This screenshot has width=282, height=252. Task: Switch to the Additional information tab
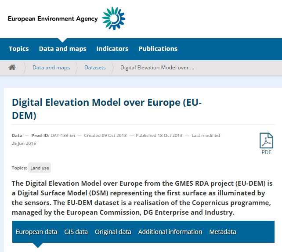[170, 232]
